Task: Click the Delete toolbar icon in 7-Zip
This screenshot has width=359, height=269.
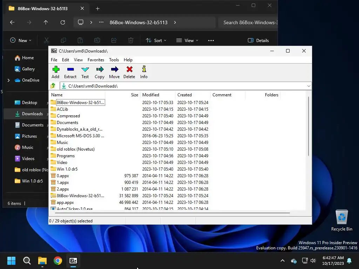Action: click(x=129, y=72)
